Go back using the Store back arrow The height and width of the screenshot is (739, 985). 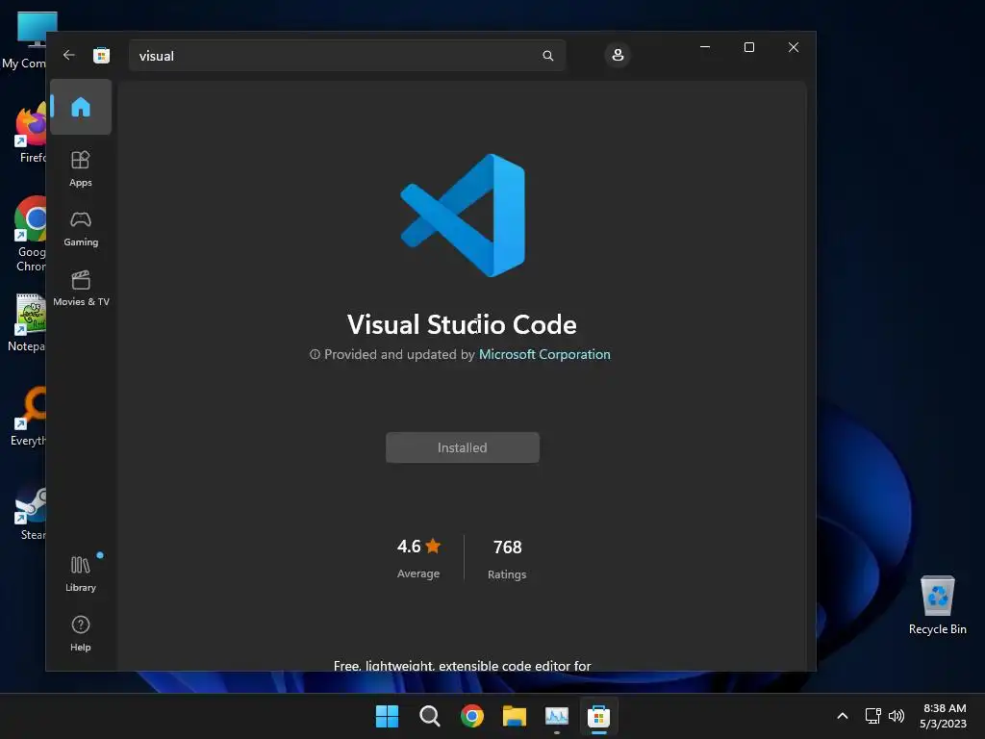click(69, 55)
